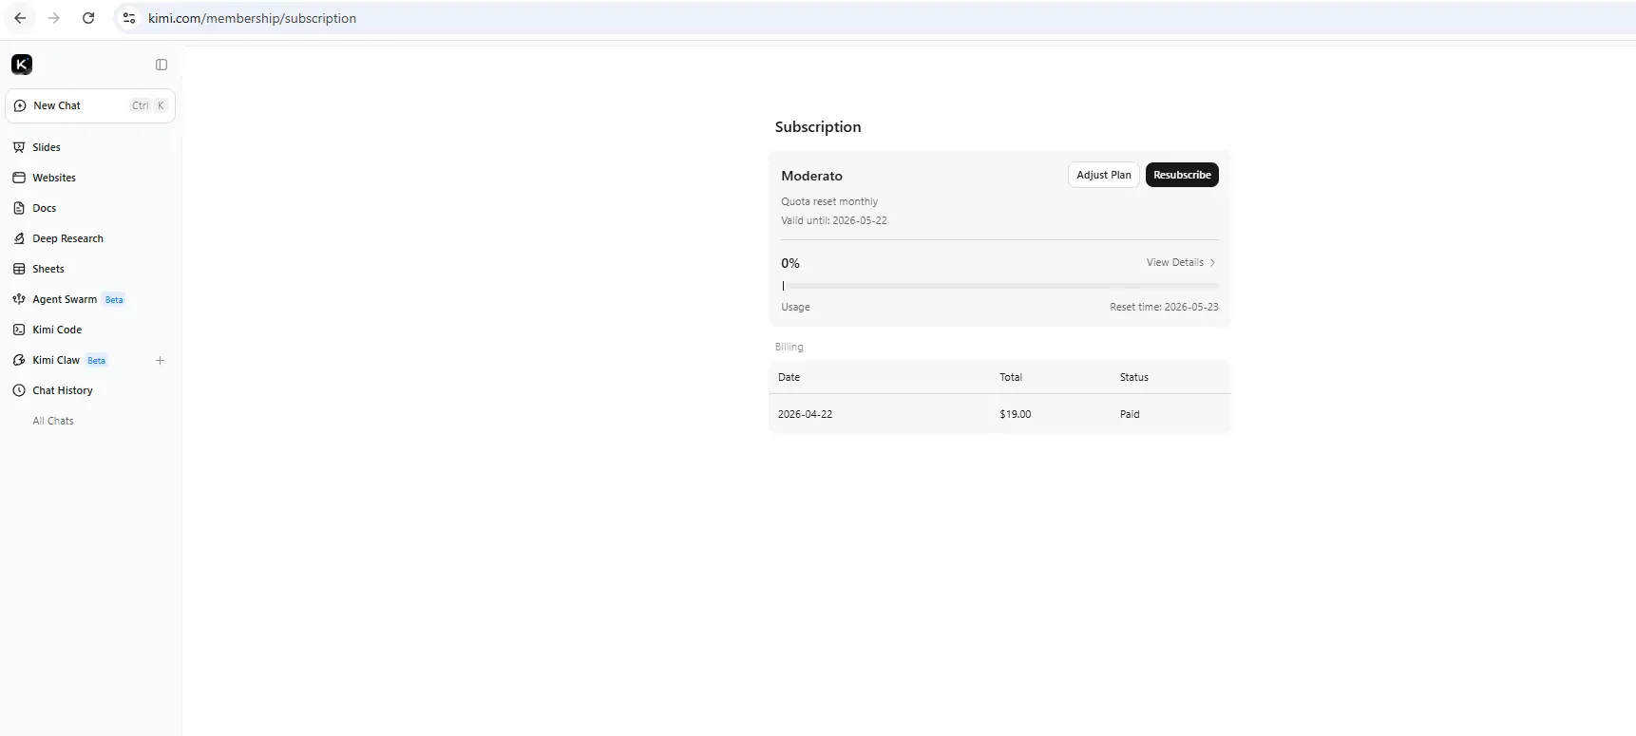Click the plus icon next to Kimi Claw
Image resolution: width=1636 pixels, height=736 pixels.
coord(161,360)
